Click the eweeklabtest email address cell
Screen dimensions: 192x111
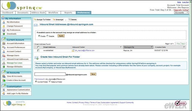pyautogui.click(x=48, y=50)
